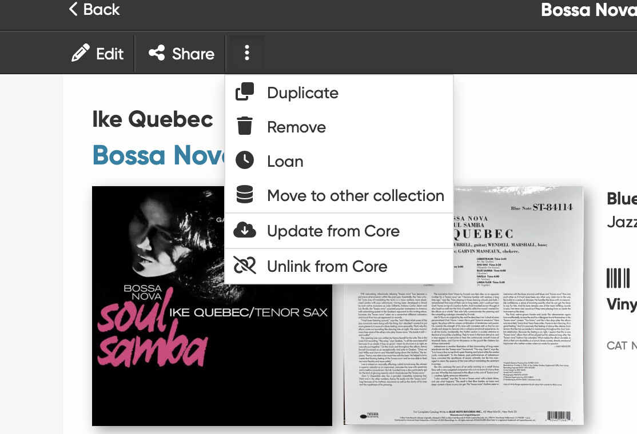This screenshot has width=637, height=434.
Task: Click the broken link unlink icon
Action: click(x=245, y=266)
